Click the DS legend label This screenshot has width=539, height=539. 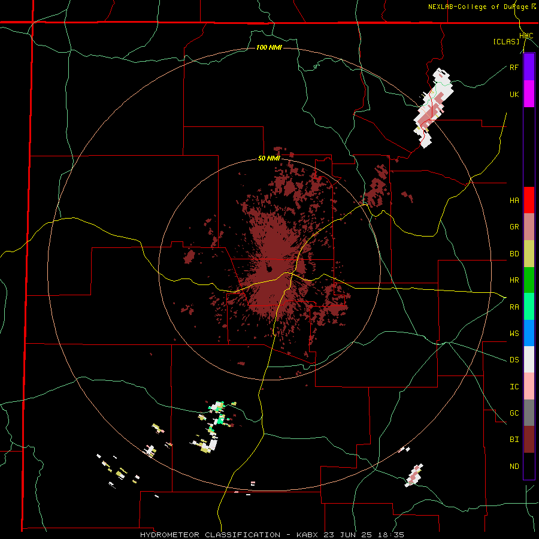point(514,359)
